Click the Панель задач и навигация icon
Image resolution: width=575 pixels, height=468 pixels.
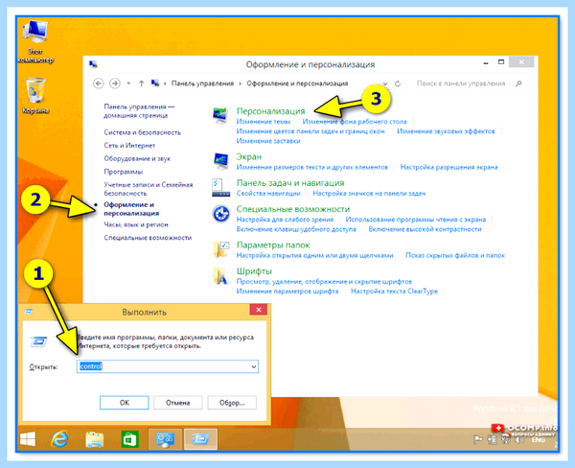click(220, 188)
